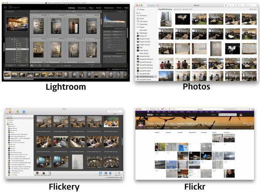Open the Favorites tab on the Flickr profile

click(167, 128)
